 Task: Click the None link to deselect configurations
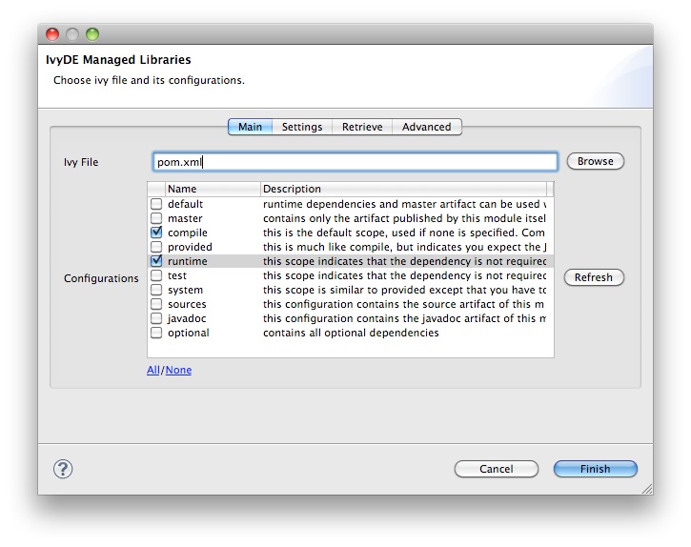pyautogui.click(x=178, y=370)
